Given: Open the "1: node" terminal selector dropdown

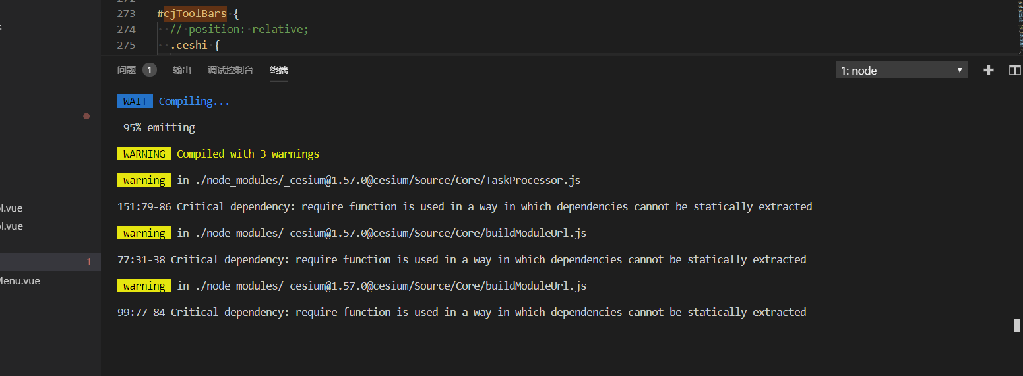Looking at the screenshot, I should (902, 71).
